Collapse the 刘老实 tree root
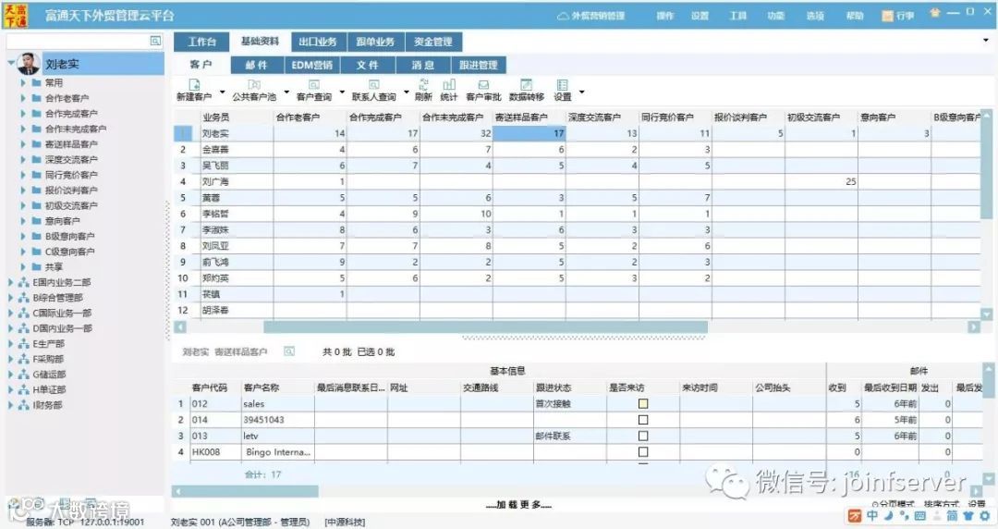998x529 pixels. 11,63
